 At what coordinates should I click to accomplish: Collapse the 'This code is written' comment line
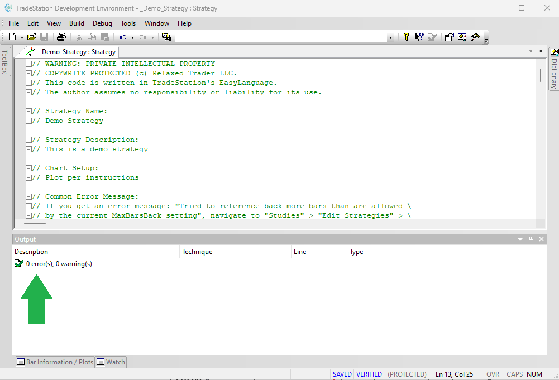pyautogui.click(x=28, y=83)
